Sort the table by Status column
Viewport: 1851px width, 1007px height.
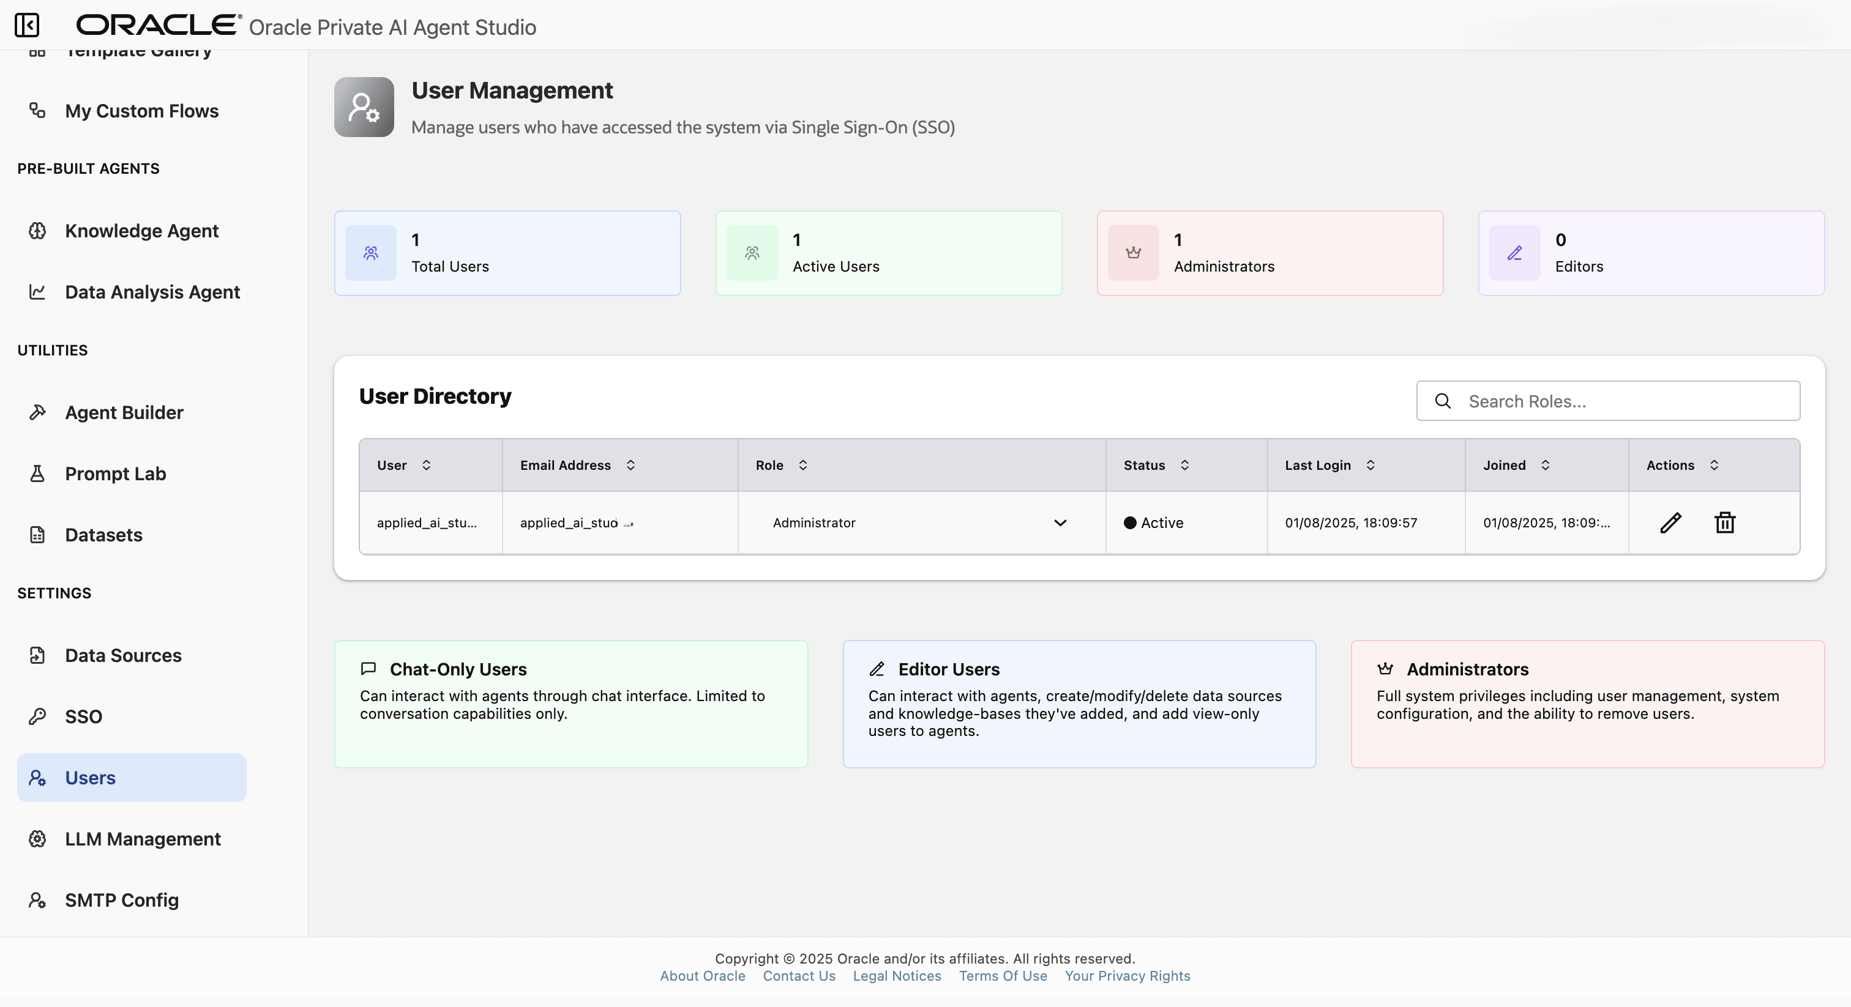pyautogui.click(x=1186, y=465)
